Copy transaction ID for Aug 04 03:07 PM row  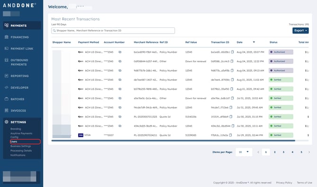click(x=232, y=52)
